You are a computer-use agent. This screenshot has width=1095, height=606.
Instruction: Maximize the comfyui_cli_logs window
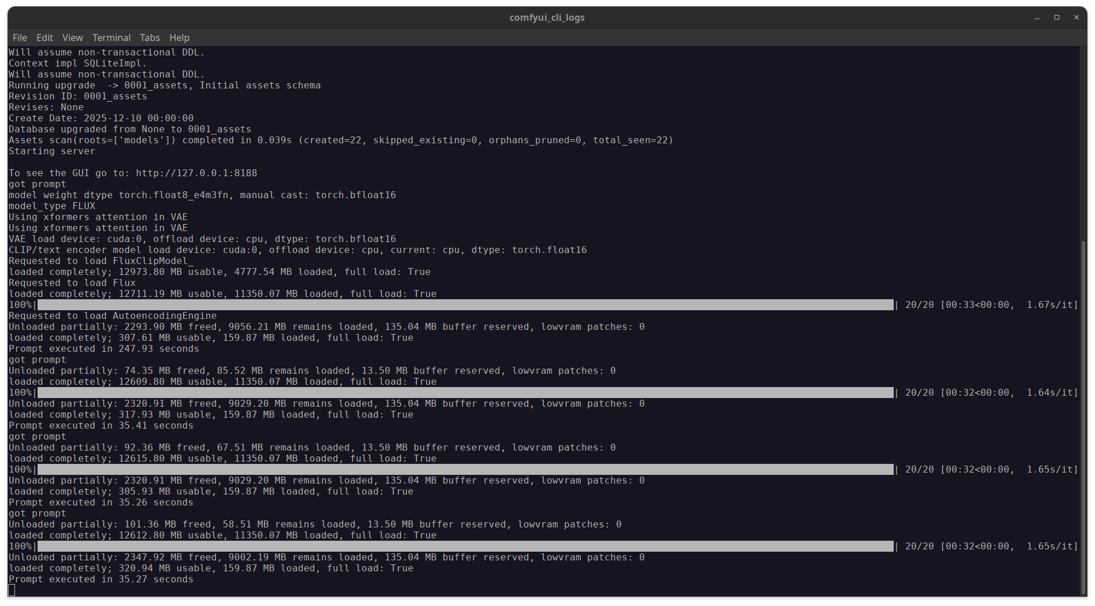click(x=1057, y=17)
